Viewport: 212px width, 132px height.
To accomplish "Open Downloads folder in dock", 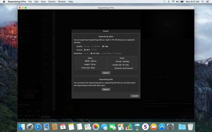I will 182,127.
